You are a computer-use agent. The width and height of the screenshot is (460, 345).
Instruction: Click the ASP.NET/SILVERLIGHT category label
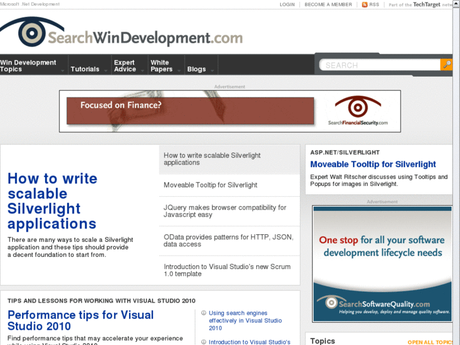click(345, 153)
